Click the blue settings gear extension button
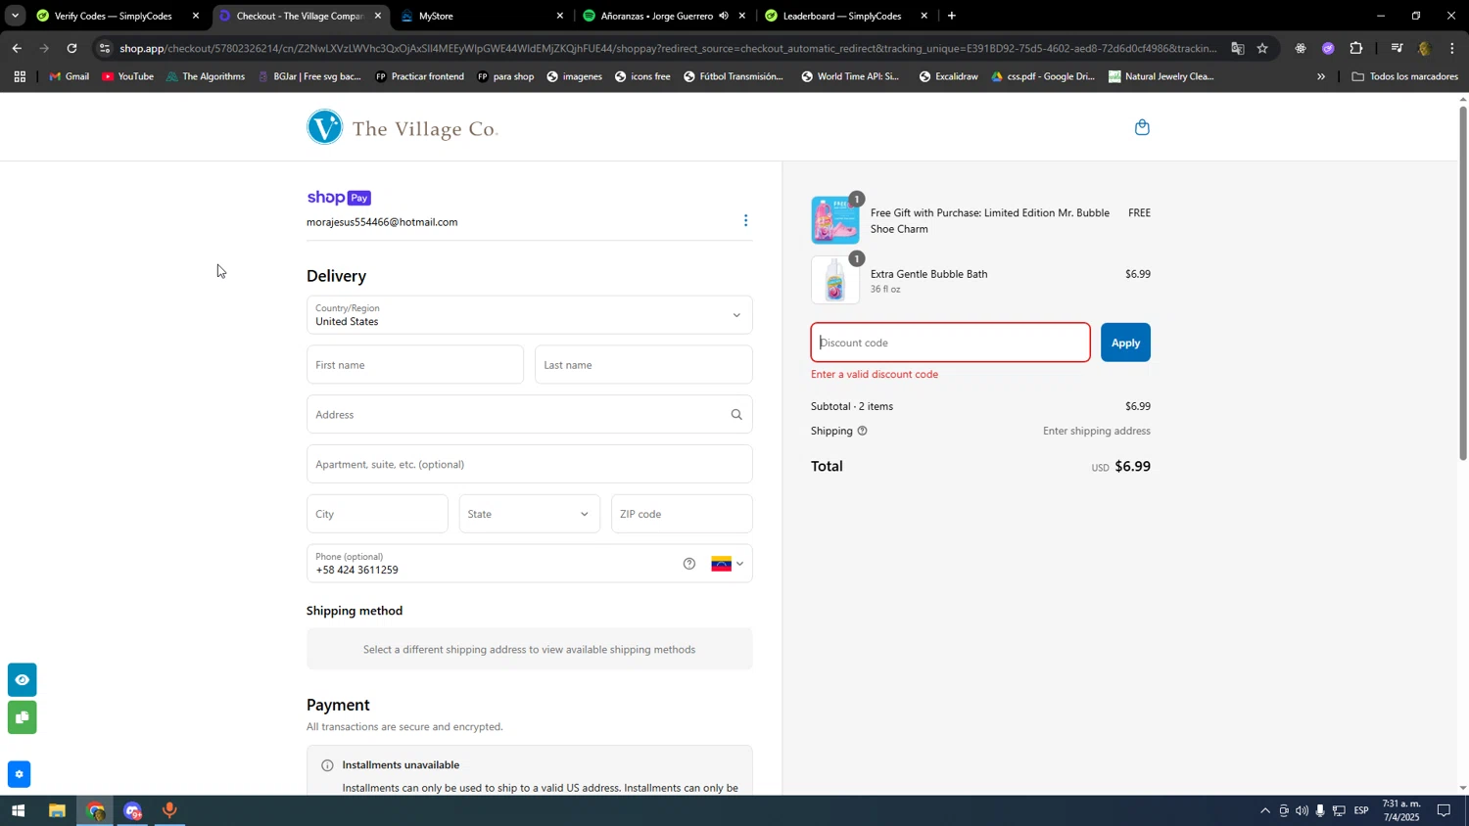Screen dimensions: 1469x826 [19, 774]
